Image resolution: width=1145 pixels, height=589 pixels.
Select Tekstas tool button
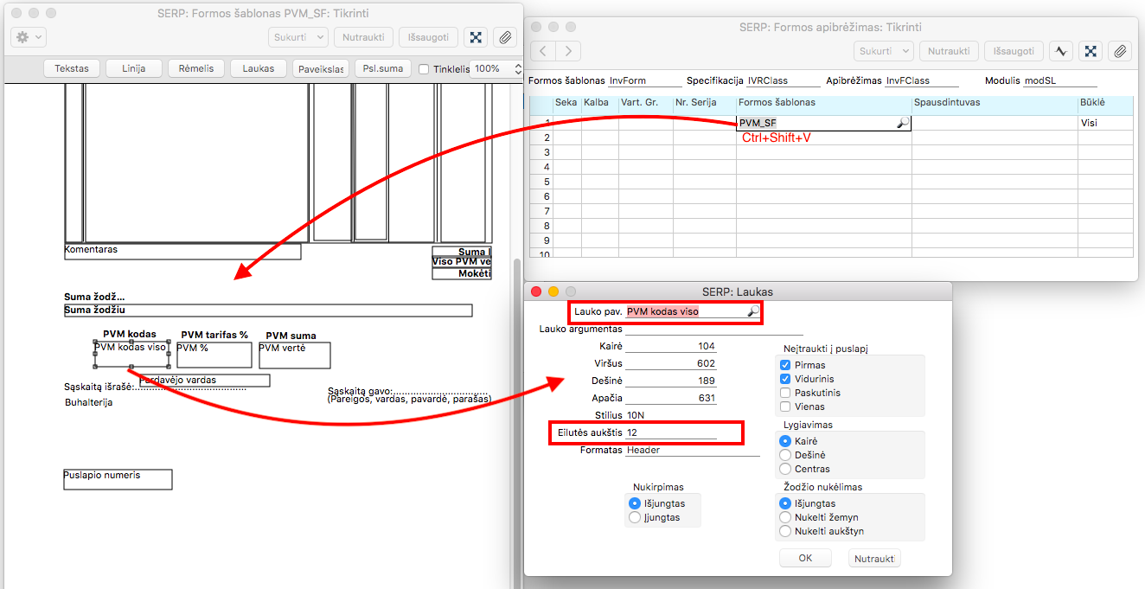pyautogui.click(x=72, y=68)
